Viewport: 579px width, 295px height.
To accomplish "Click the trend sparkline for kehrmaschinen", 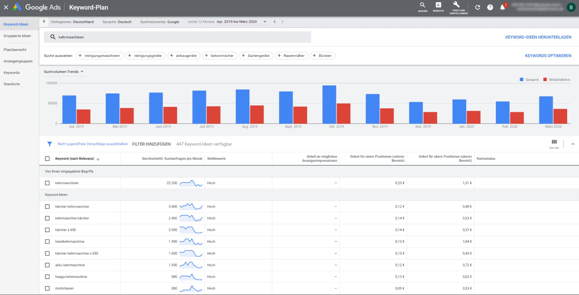I will 191,183.
